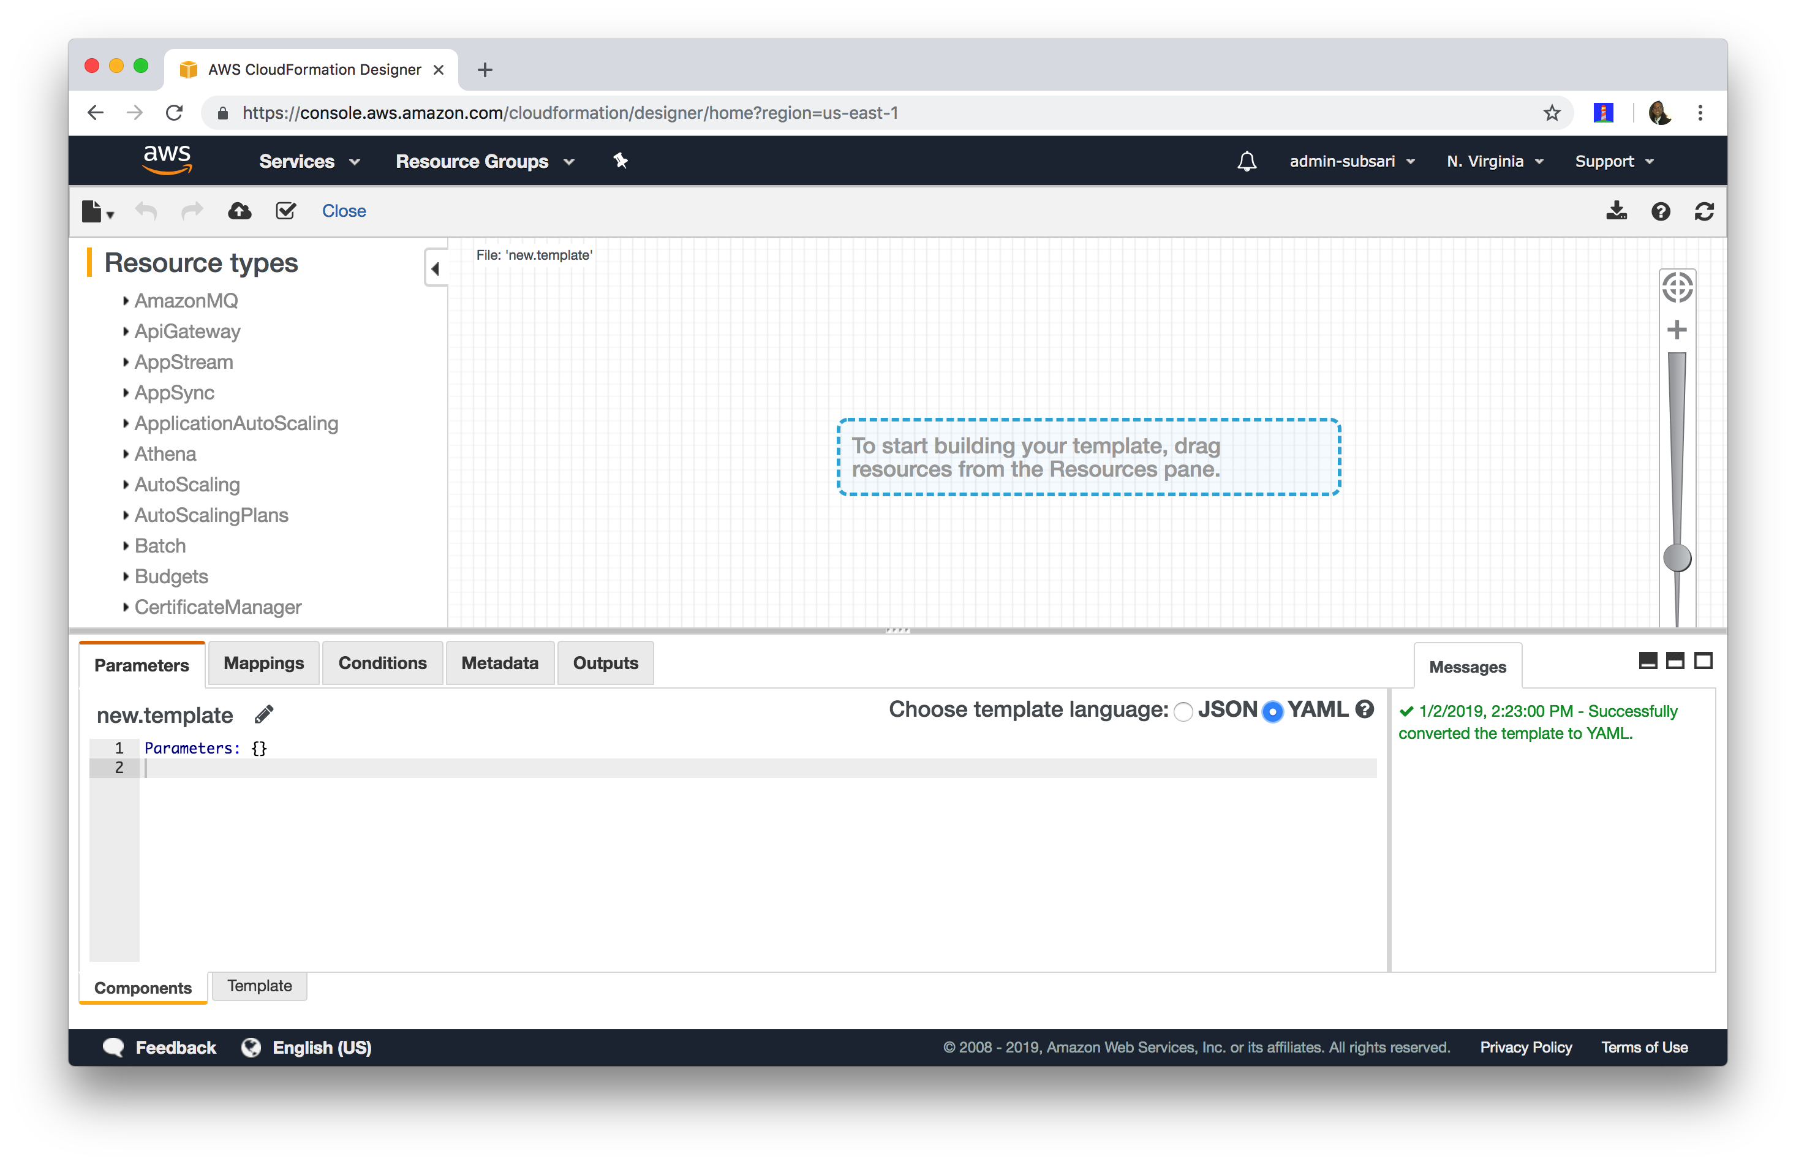
Task: Click the Redo arrow icon
Action: tap(193, 211)
